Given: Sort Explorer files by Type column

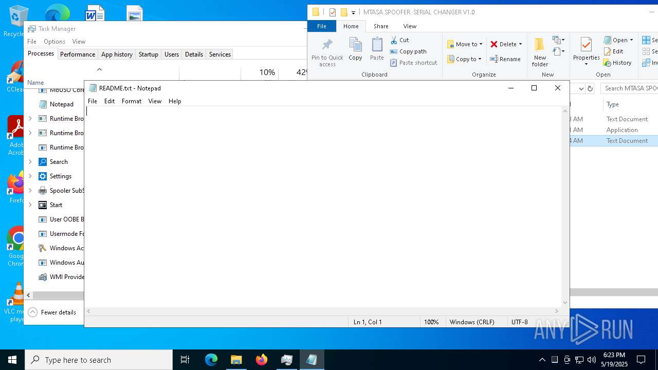Looking at the screenshot, I should (613, 104).
